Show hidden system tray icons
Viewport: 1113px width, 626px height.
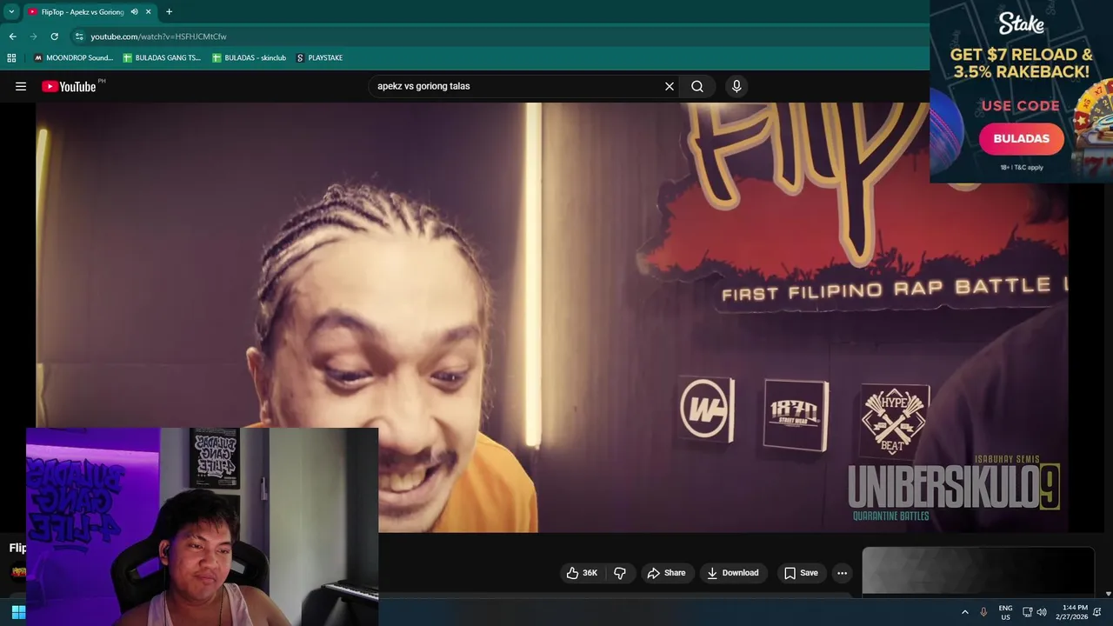point(964,612)
